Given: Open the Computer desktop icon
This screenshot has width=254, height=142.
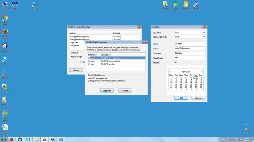Looking at the screenshot, I should [5, 5].
